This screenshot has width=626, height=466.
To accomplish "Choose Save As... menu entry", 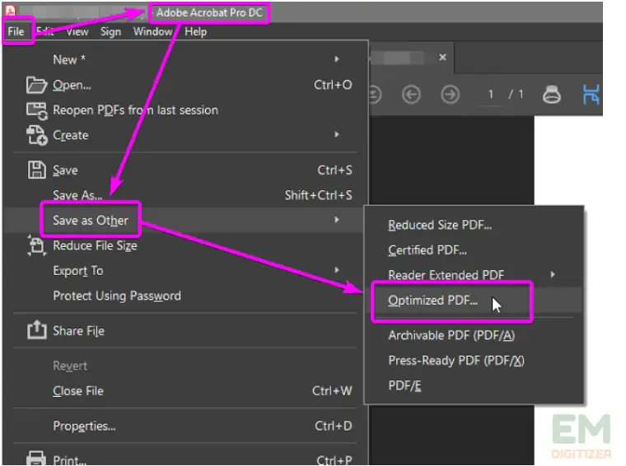I will click(x=77, y=195).
